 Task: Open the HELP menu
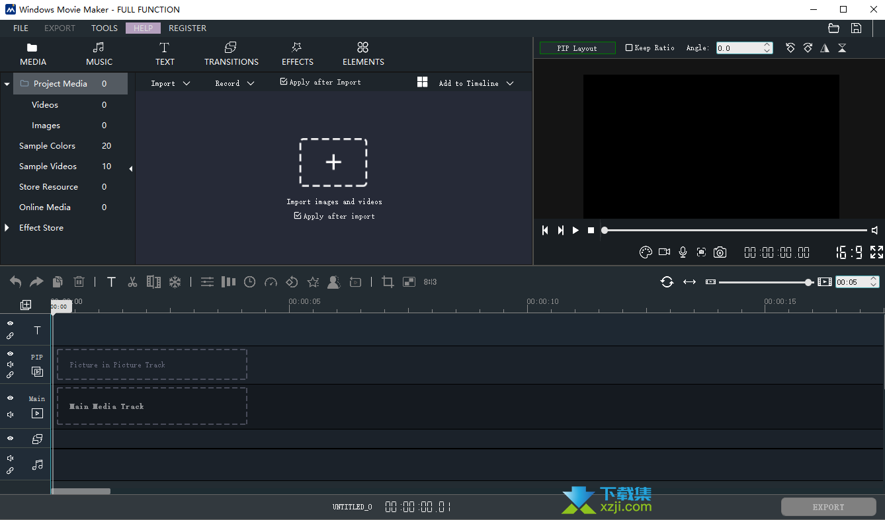pyautogui.click(x=143, y=28)
